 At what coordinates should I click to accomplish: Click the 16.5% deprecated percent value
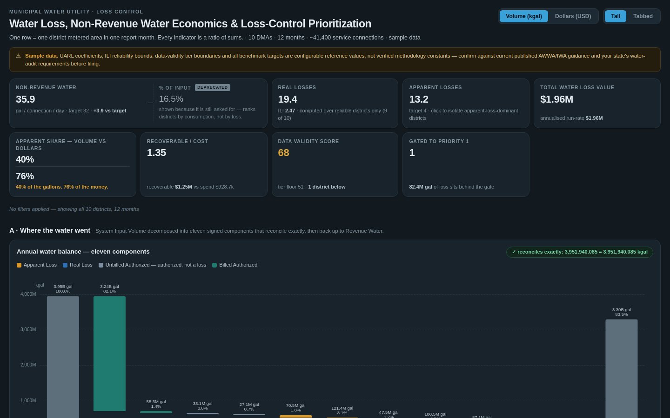tap(171, 99)
